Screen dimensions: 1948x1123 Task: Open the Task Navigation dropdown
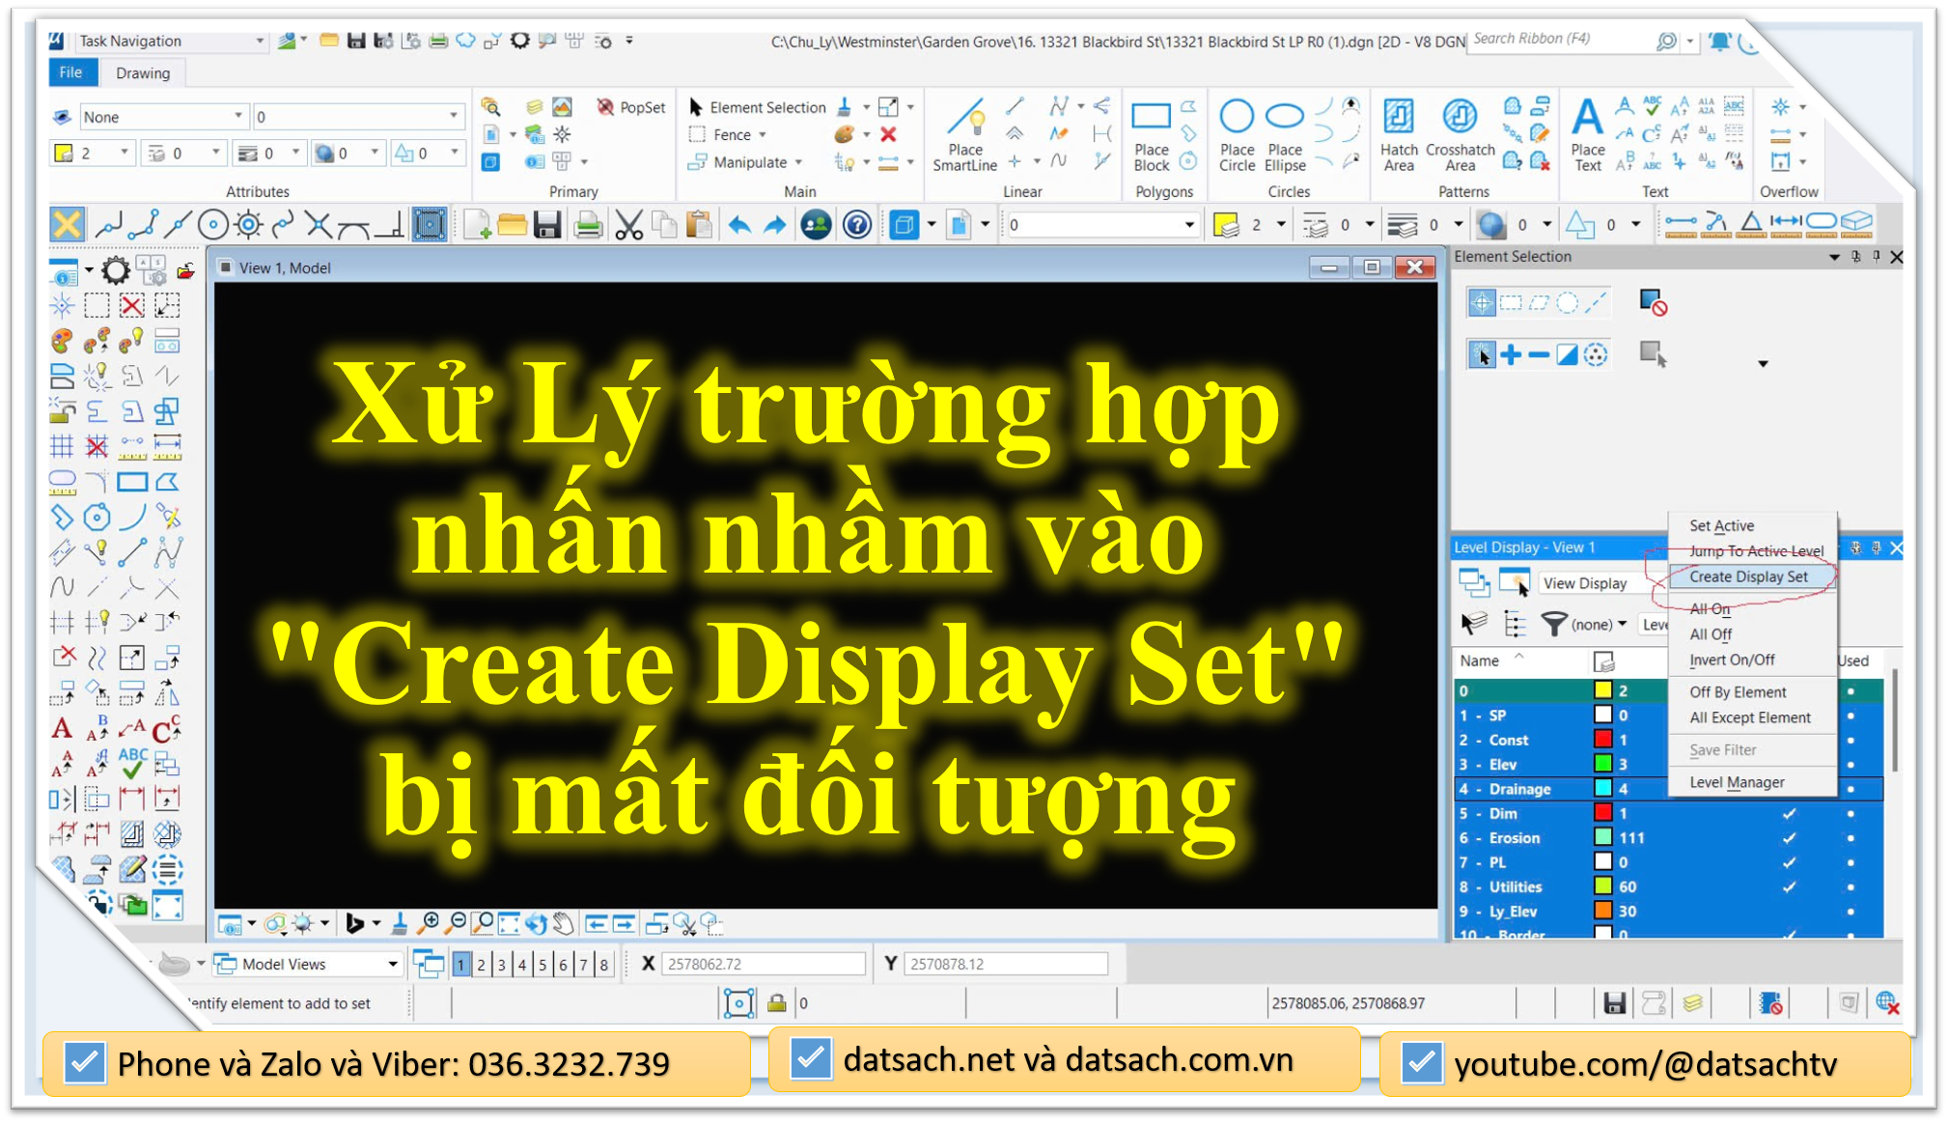coord(259,41)
